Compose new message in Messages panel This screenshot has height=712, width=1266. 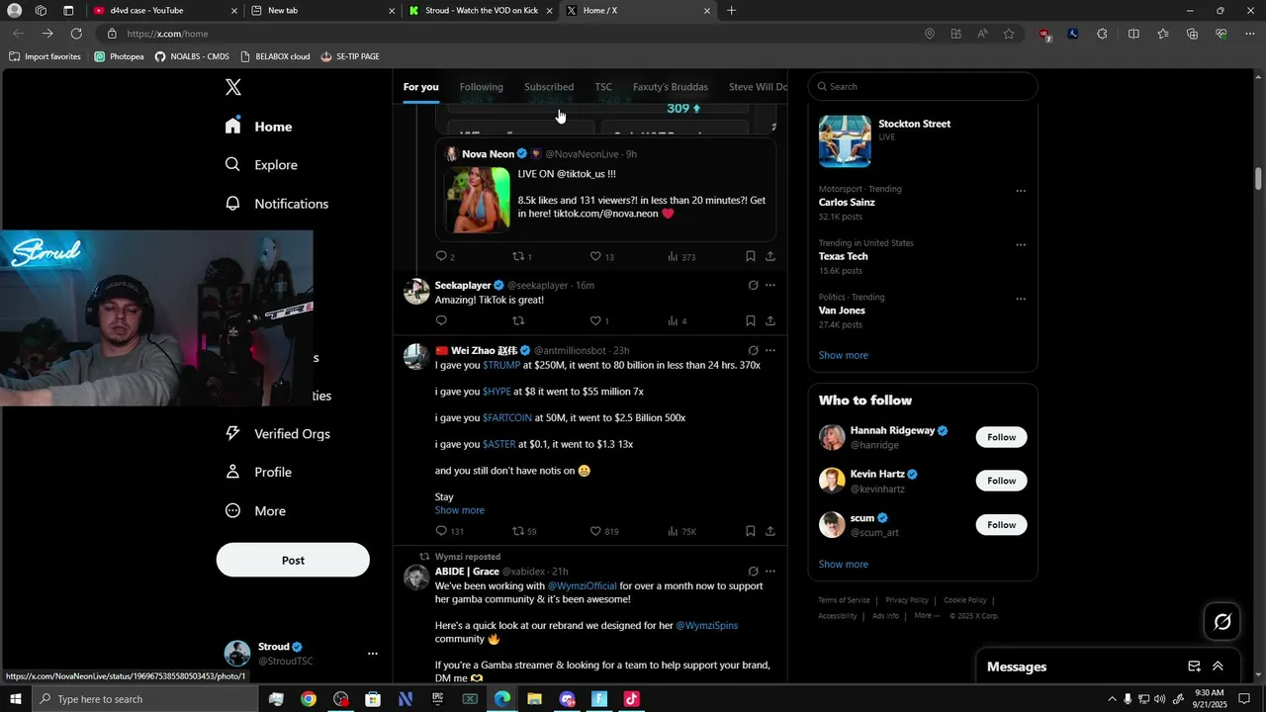point(1194,667)
